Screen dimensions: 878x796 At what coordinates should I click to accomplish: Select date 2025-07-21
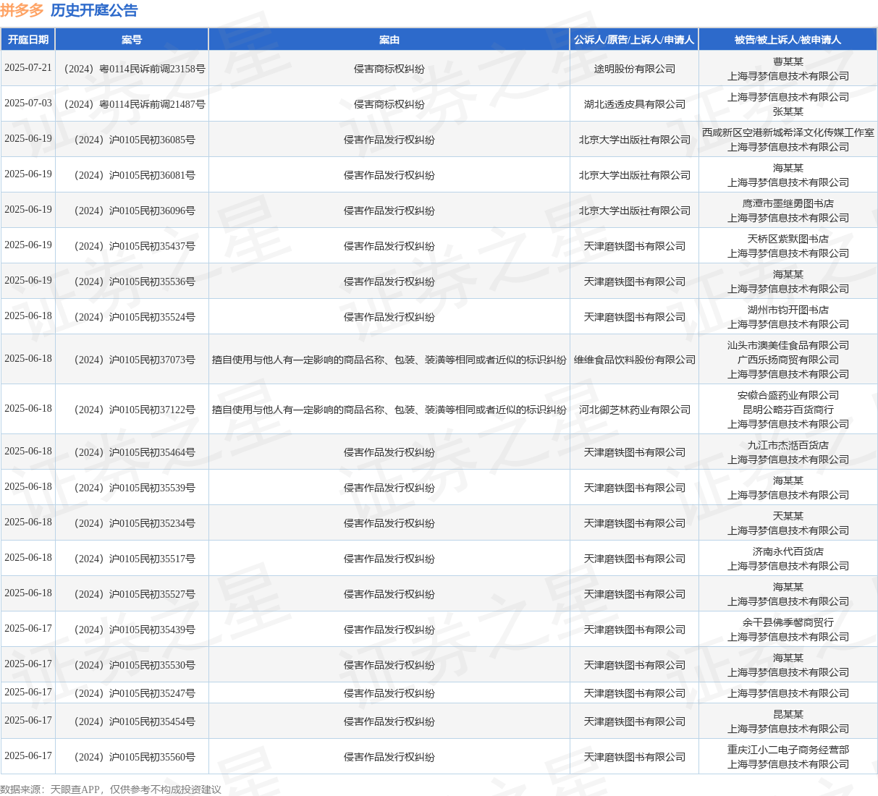click(28, 68)
